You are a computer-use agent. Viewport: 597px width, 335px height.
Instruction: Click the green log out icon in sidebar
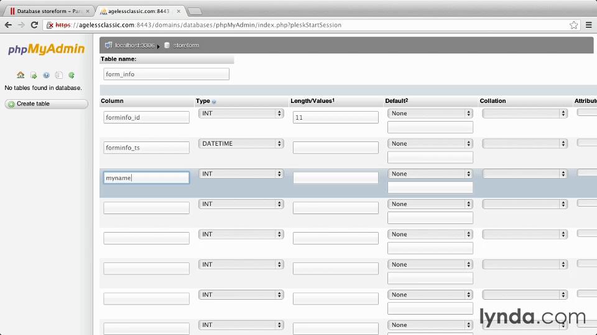[34, 75]
